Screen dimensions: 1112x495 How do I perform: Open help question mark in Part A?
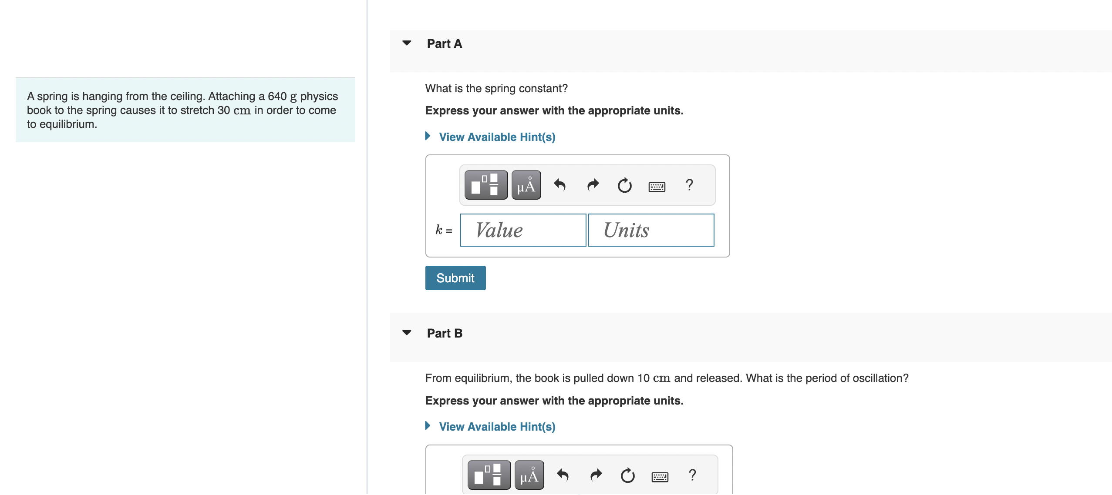coord(689,185)
